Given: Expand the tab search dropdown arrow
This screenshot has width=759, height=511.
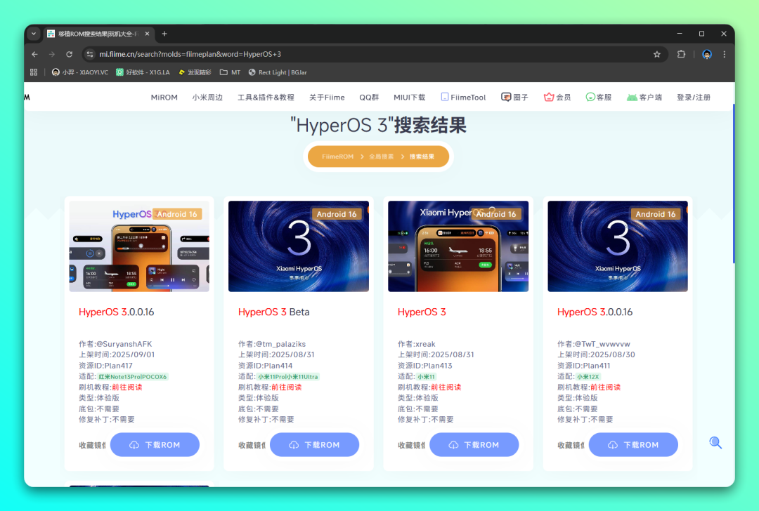Looking at the screenshot, I should [34, 34].
